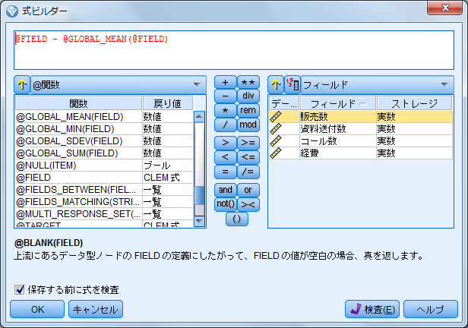Select @MULTI_RESPONSE_SET function row
468x328 pixels.
pos(104,214)
